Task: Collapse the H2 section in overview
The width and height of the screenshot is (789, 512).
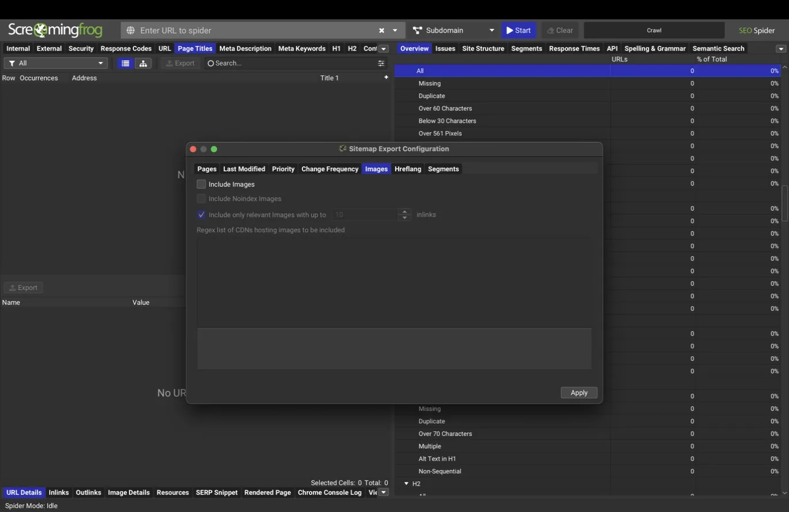Action: (x=407, y=484)
